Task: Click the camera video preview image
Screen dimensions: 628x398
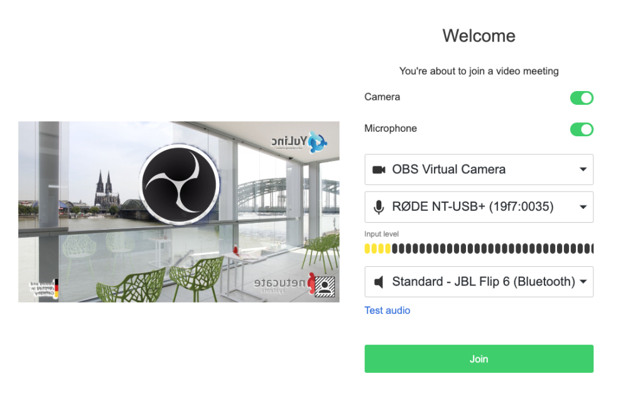Action: (x=178, y=212)
